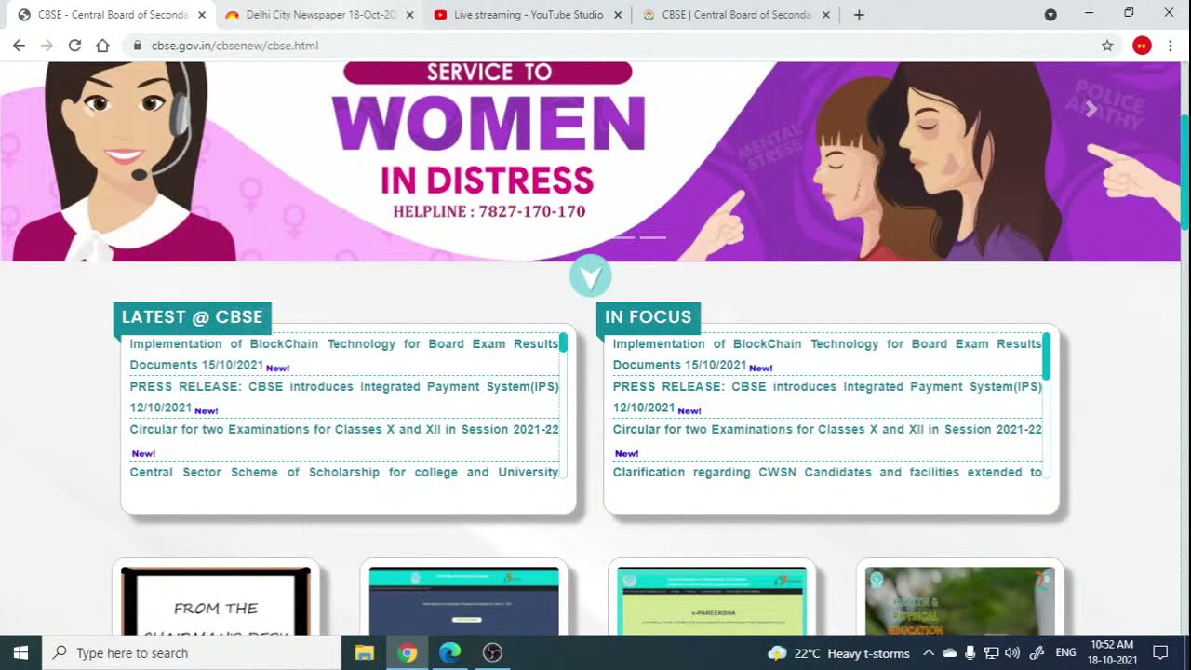Open the weather widget showing 22°C
The width and height of the screenshot is (1191, 670).
(838, 653)
